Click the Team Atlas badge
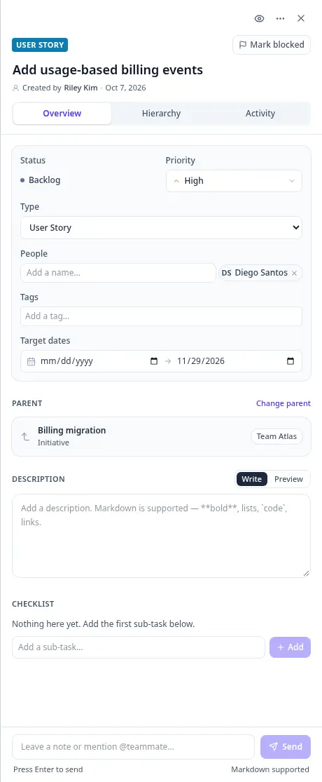 click(x=276, y=436)
